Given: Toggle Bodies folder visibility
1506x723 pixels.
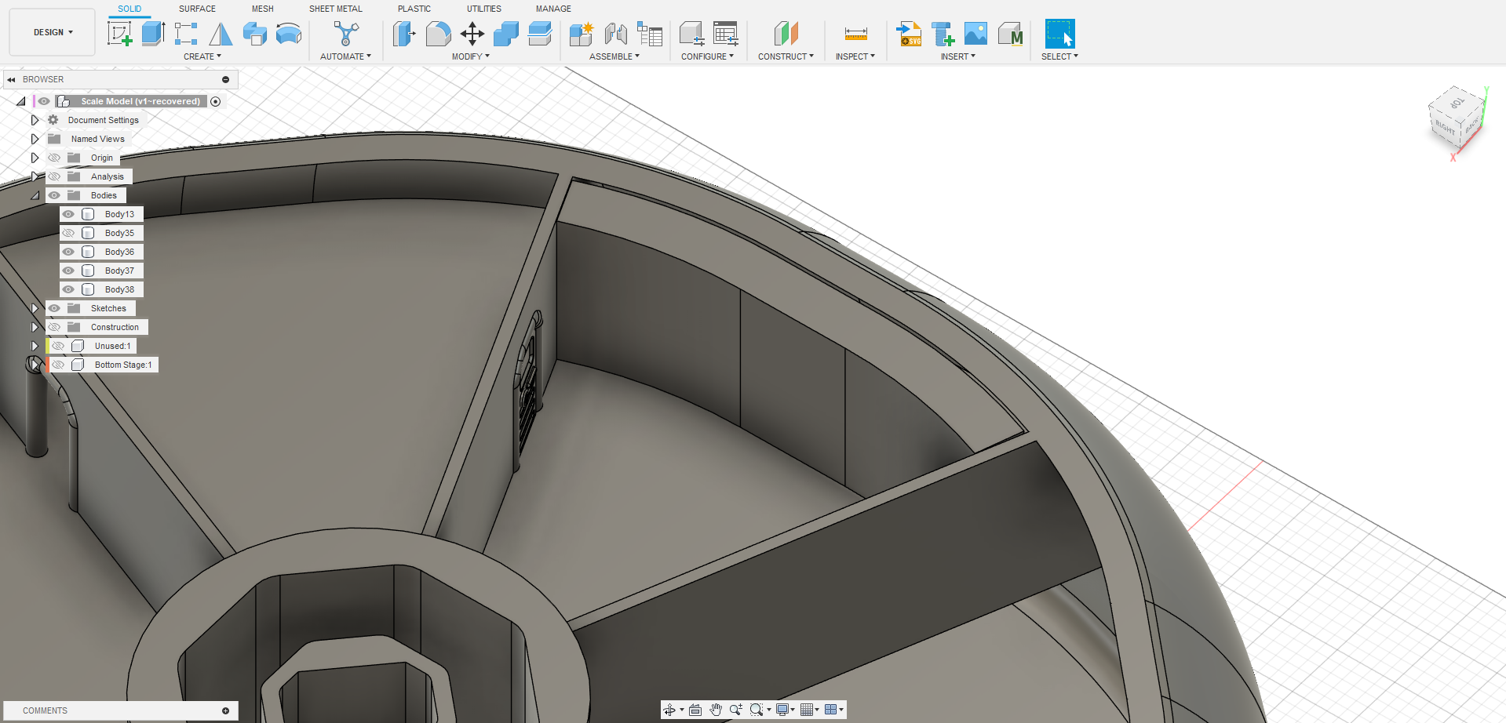Looking at the screenshot, I should (x=54, y=195).
